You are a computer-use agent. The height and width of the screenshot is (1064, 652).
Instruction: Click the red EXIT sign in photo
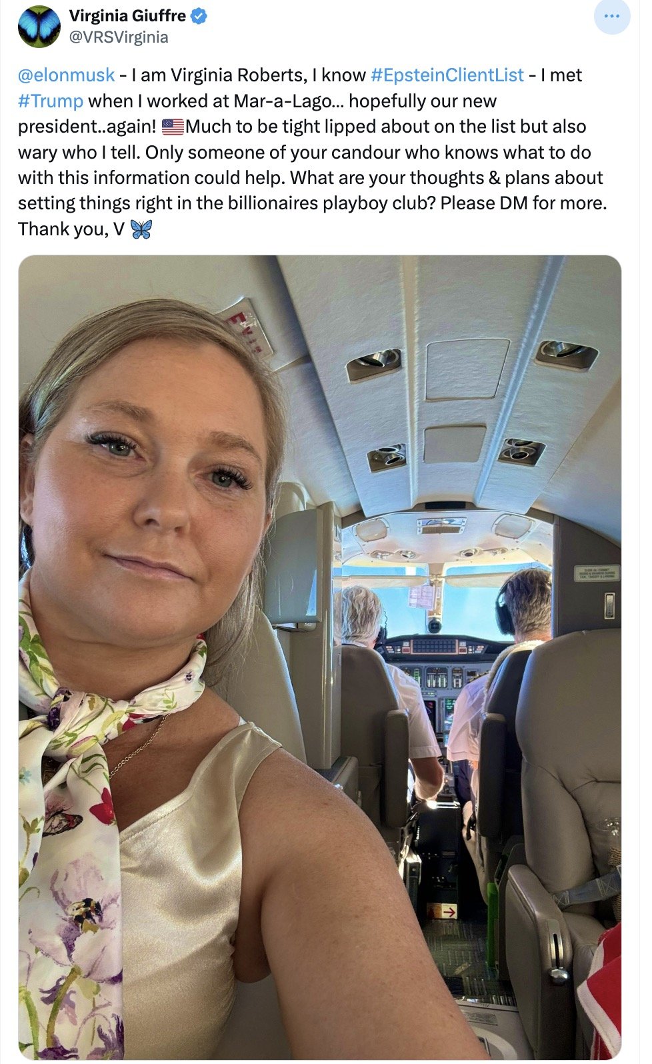(x=246, y=329)
